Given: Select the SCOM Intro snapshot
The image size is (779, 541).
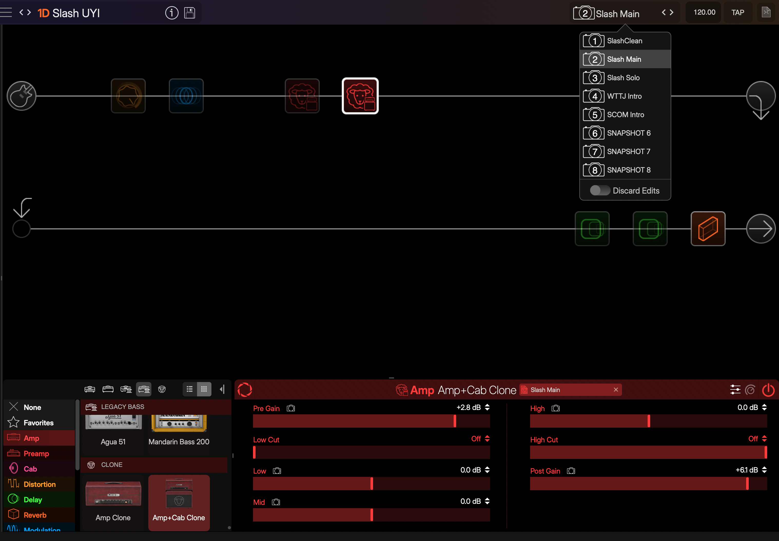Looking at the screenshot, I should point(625,115).
